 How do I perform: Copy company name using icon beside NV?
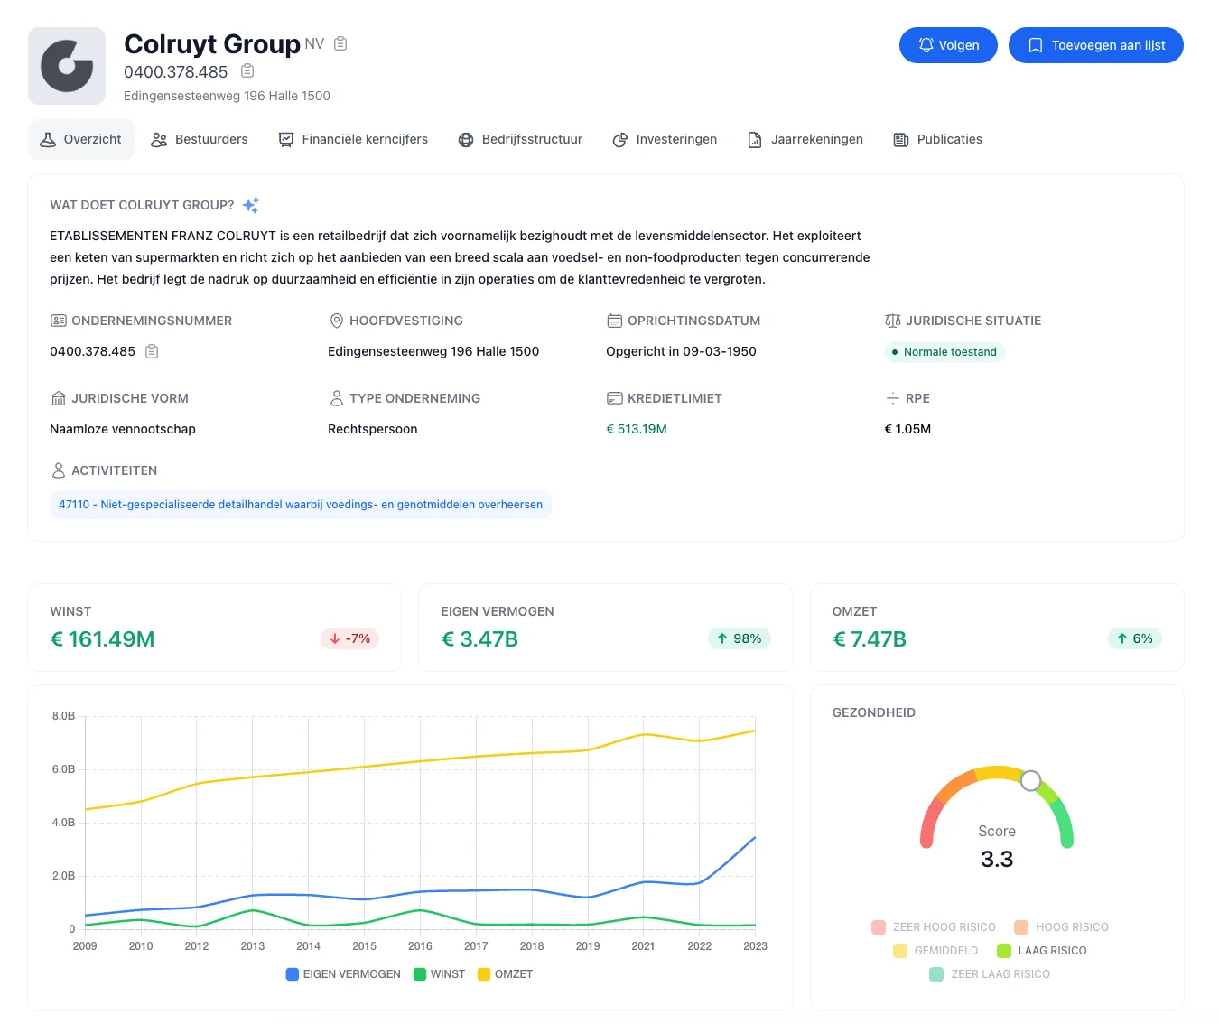click(340, 43)
